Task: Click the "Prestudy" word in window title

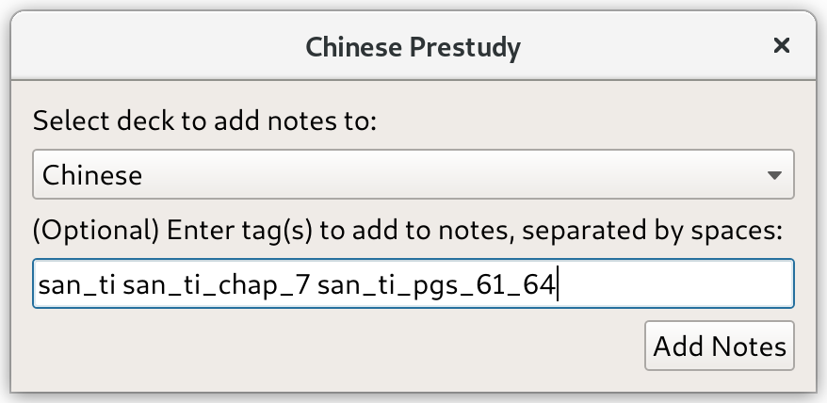Action: tap(464, 47)
